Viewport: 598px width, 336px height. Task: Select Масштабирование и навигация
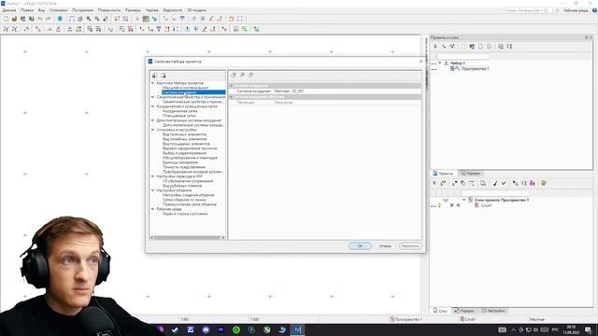tap(190, 158)
